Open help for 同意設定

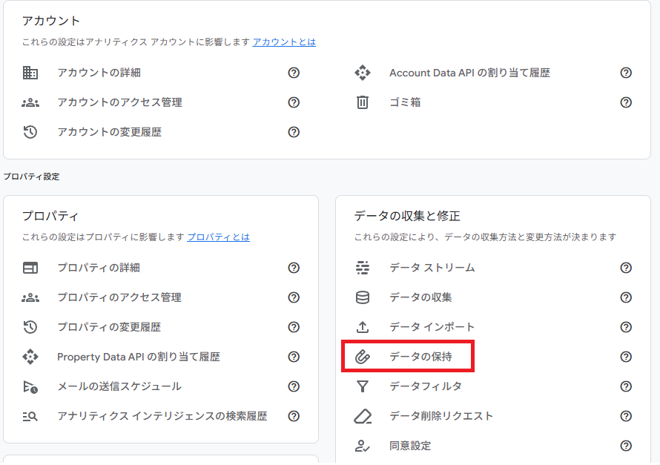(626, 446)
